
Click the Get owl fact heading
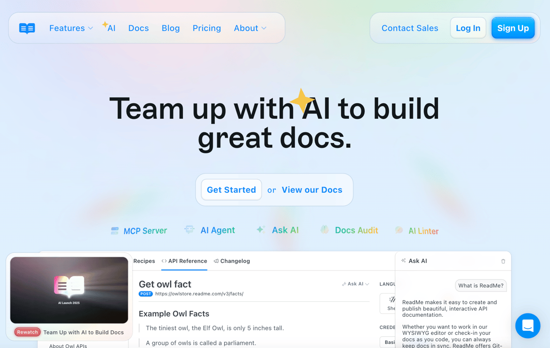tap(165, 284)
